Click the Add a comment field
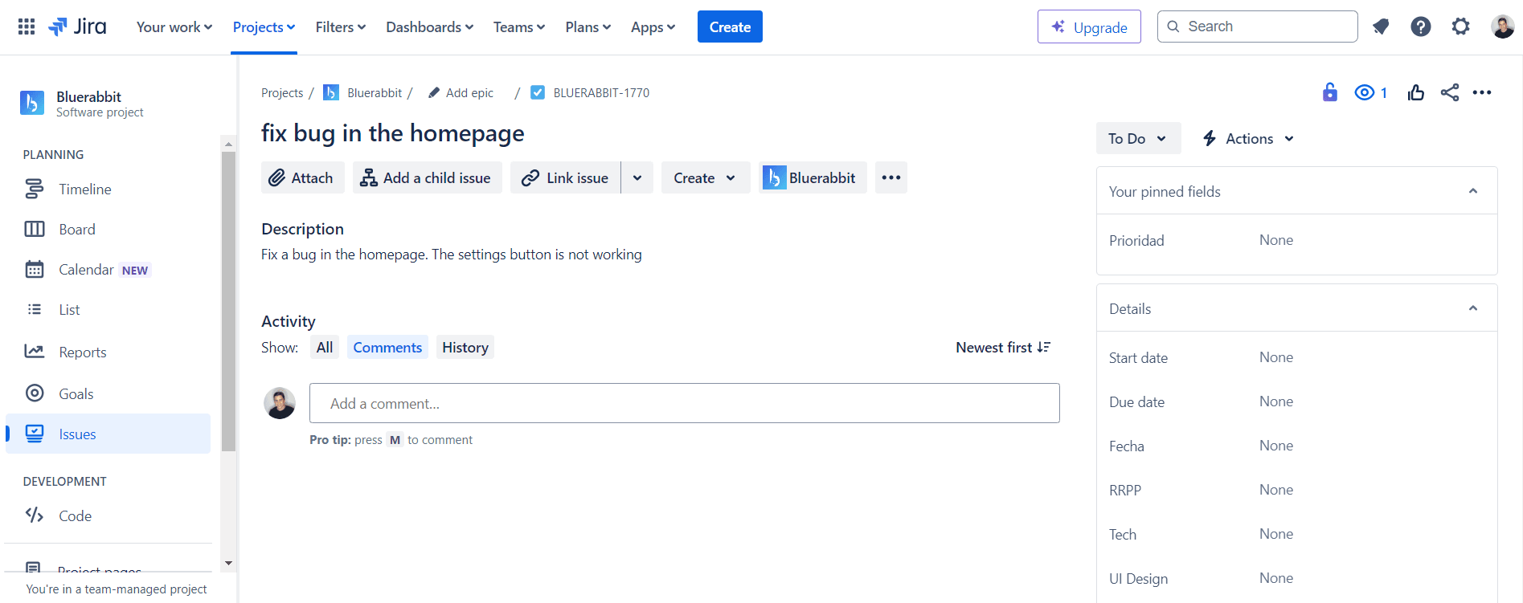This screenshot has width=1523, height=603. (685, 403)
